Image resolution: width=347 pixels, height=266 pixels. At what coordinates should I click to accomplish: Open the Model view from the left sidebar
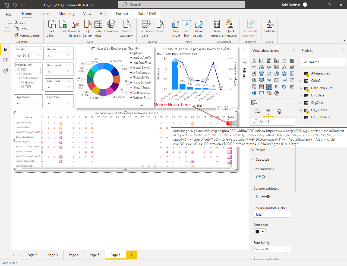point(5,71)
